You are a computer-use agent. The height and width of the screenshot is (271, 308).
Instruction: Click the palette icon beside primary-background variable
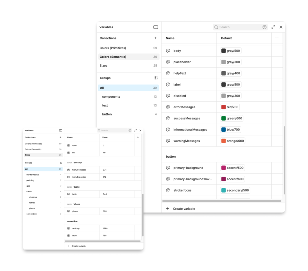pos(168,168)
